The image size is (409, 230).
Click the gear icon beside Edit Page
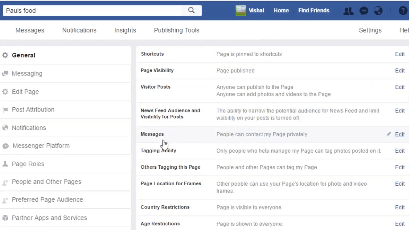[5, 92]
